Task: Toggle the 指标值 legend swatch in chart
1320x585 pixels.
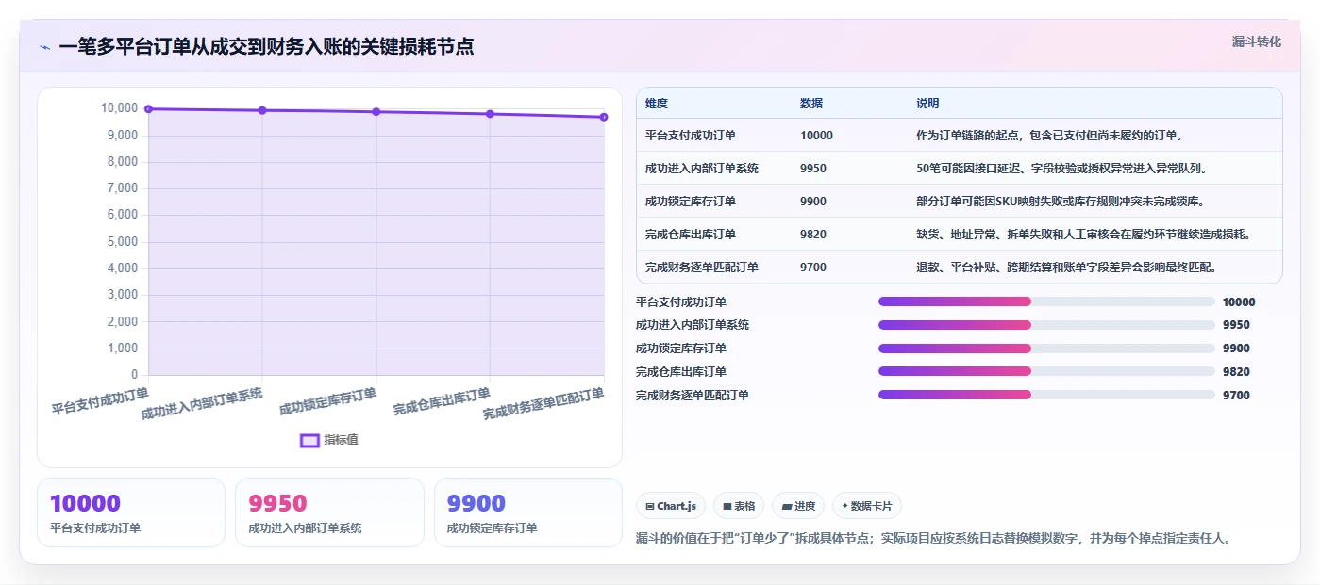Action: (309, 440)
